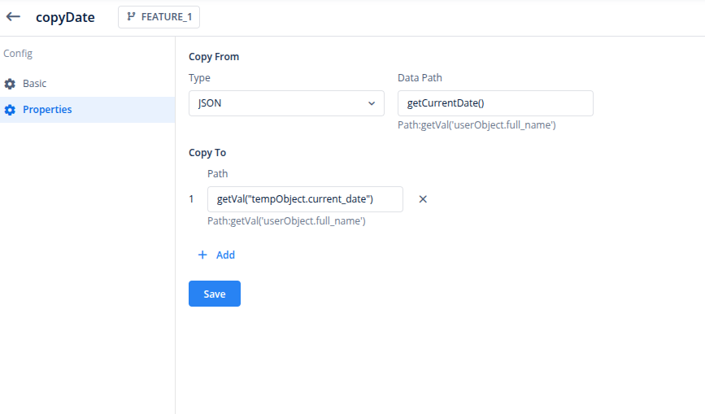Click the gear icon next to Basic

click(x=10, y=84)
